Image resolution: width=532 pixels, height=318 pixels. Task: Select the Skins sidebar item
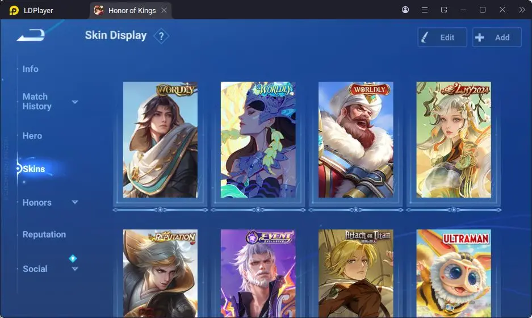[34, 169]
